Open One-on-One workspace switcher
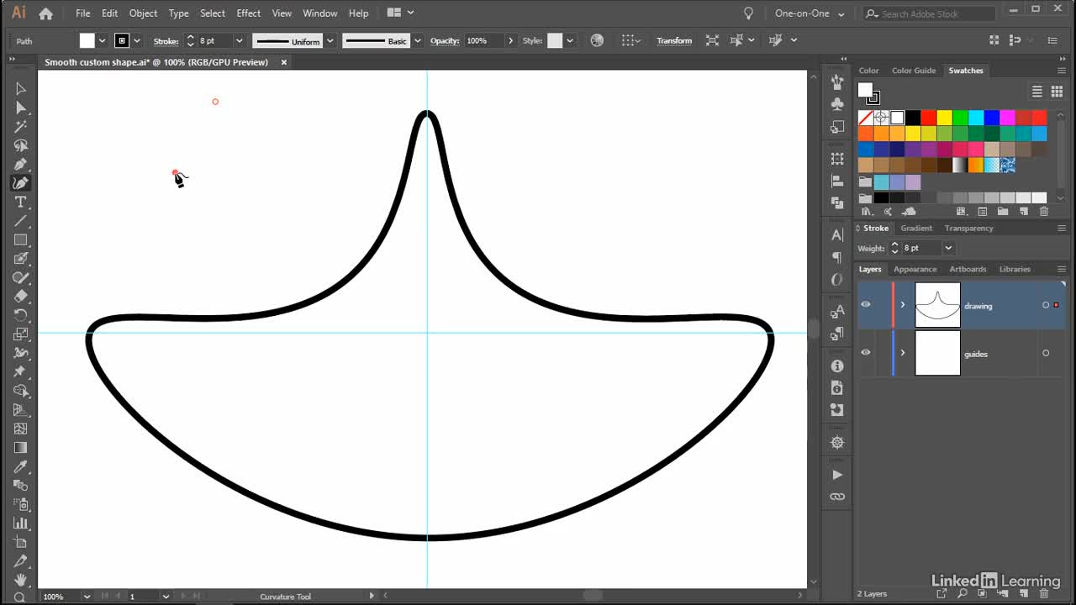The width and height of the screenshot is (1076, 605). (x=810, y=13)
